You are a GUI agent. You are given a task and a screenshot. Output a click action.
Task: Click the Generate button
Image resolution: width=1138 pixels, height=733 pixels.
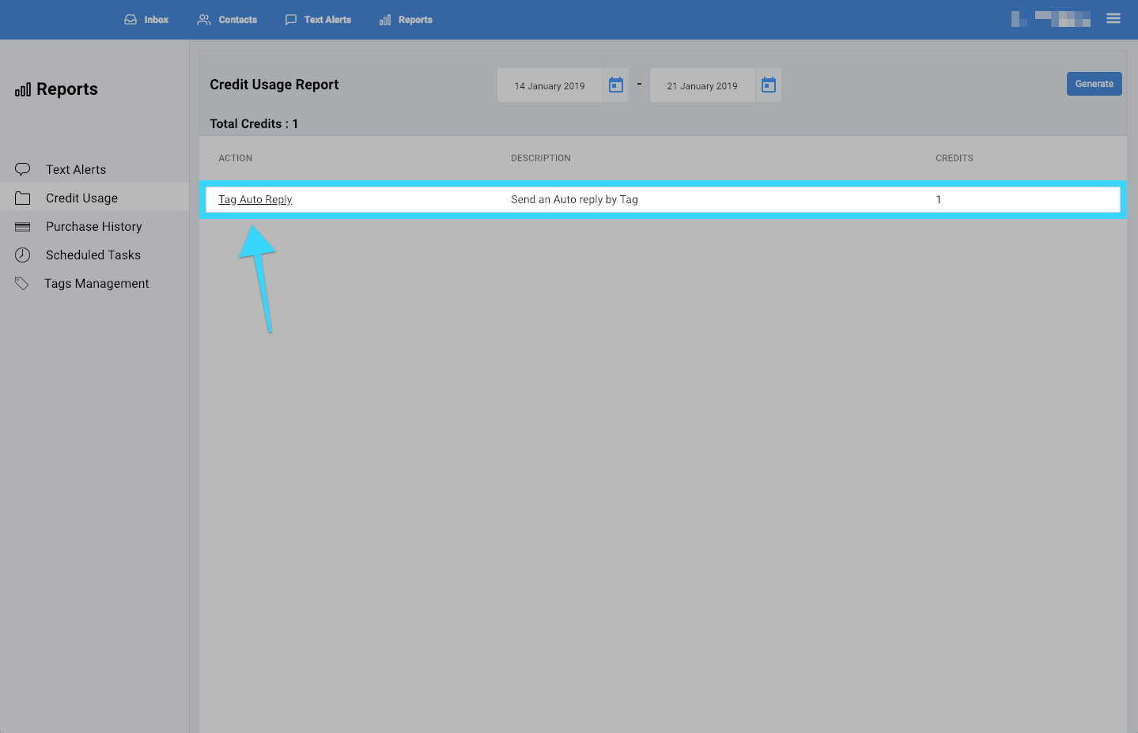(x=1094, y=84)
